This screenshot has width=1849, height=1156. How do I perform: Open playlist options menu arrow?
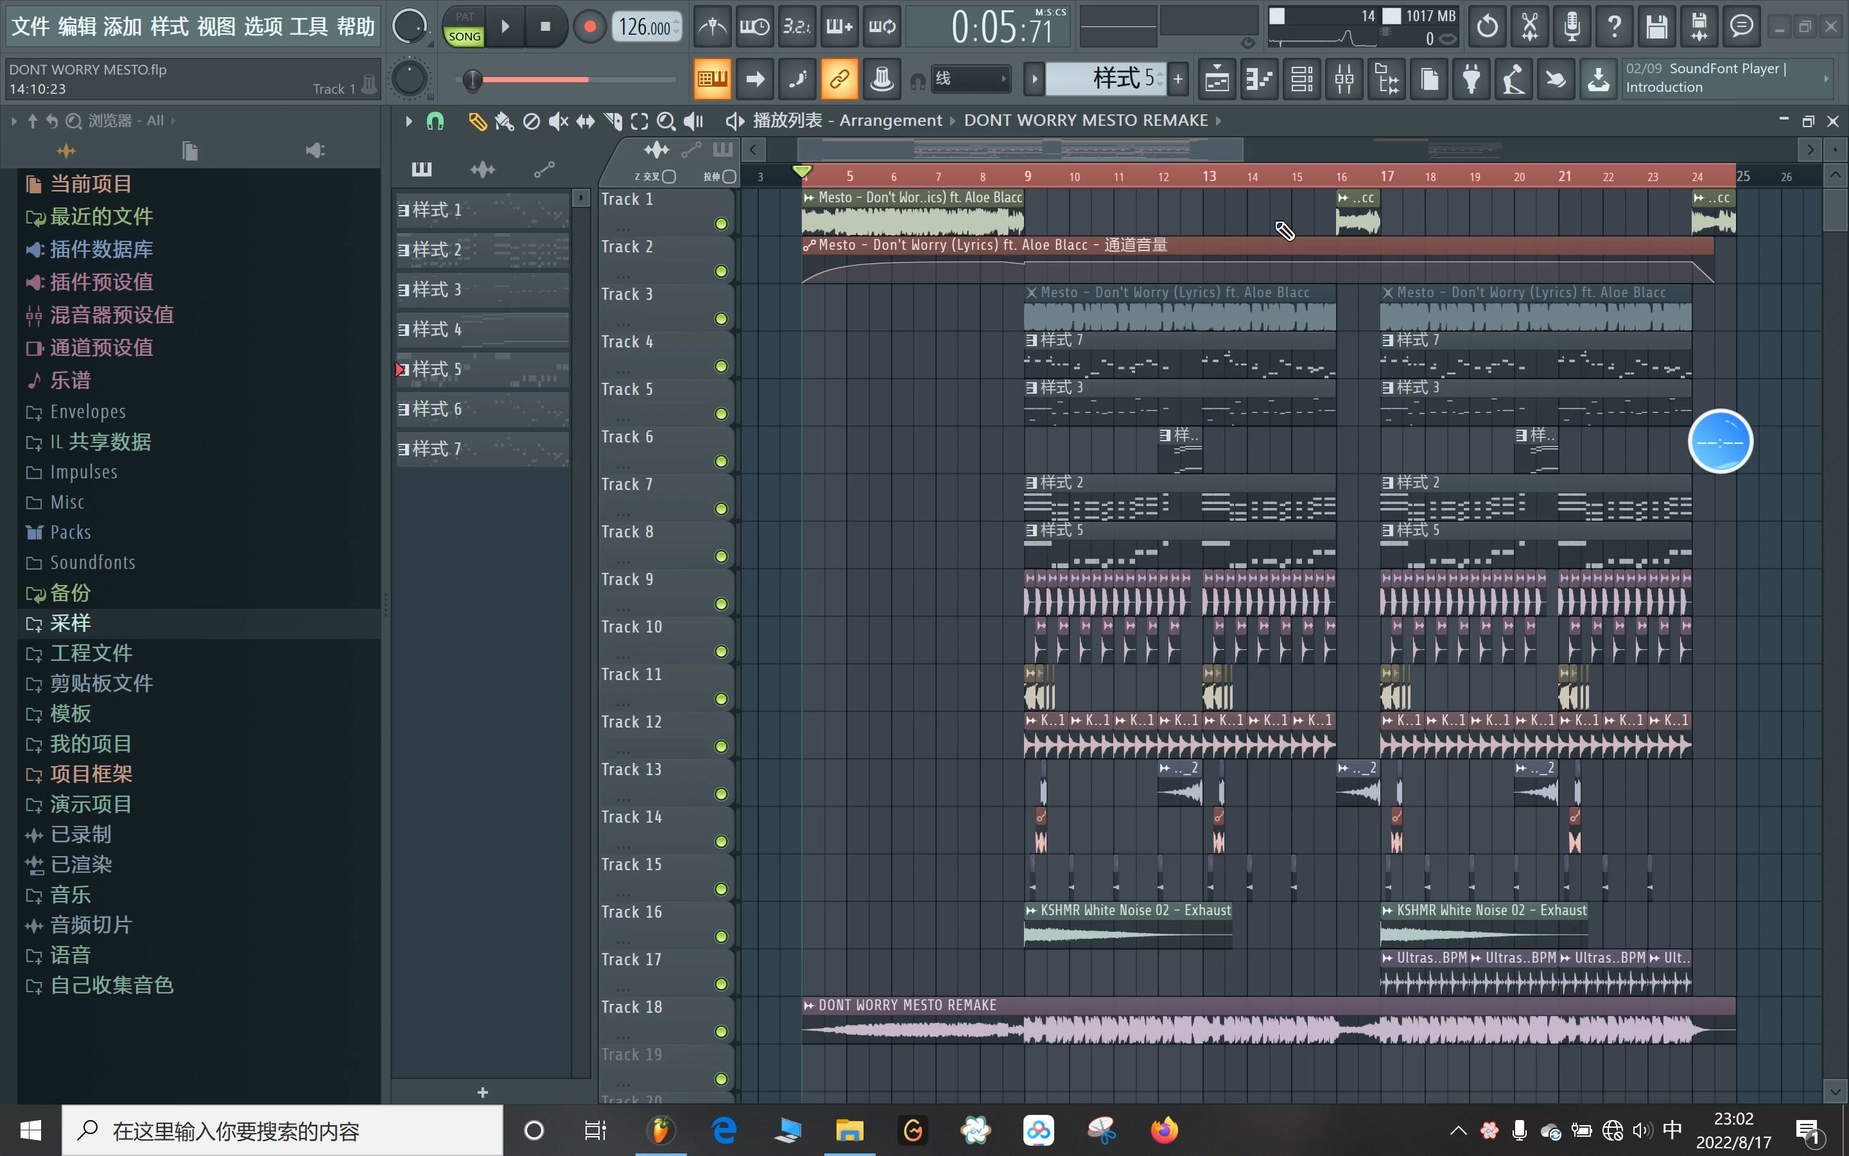(408, 121)
